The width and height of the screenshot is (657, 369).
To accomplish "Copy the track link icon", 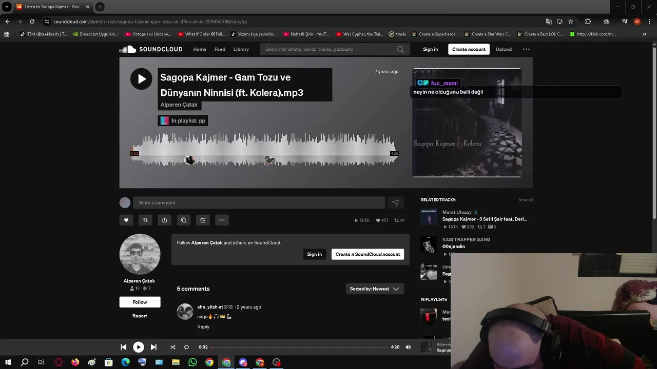I will [x=184, y=220].
